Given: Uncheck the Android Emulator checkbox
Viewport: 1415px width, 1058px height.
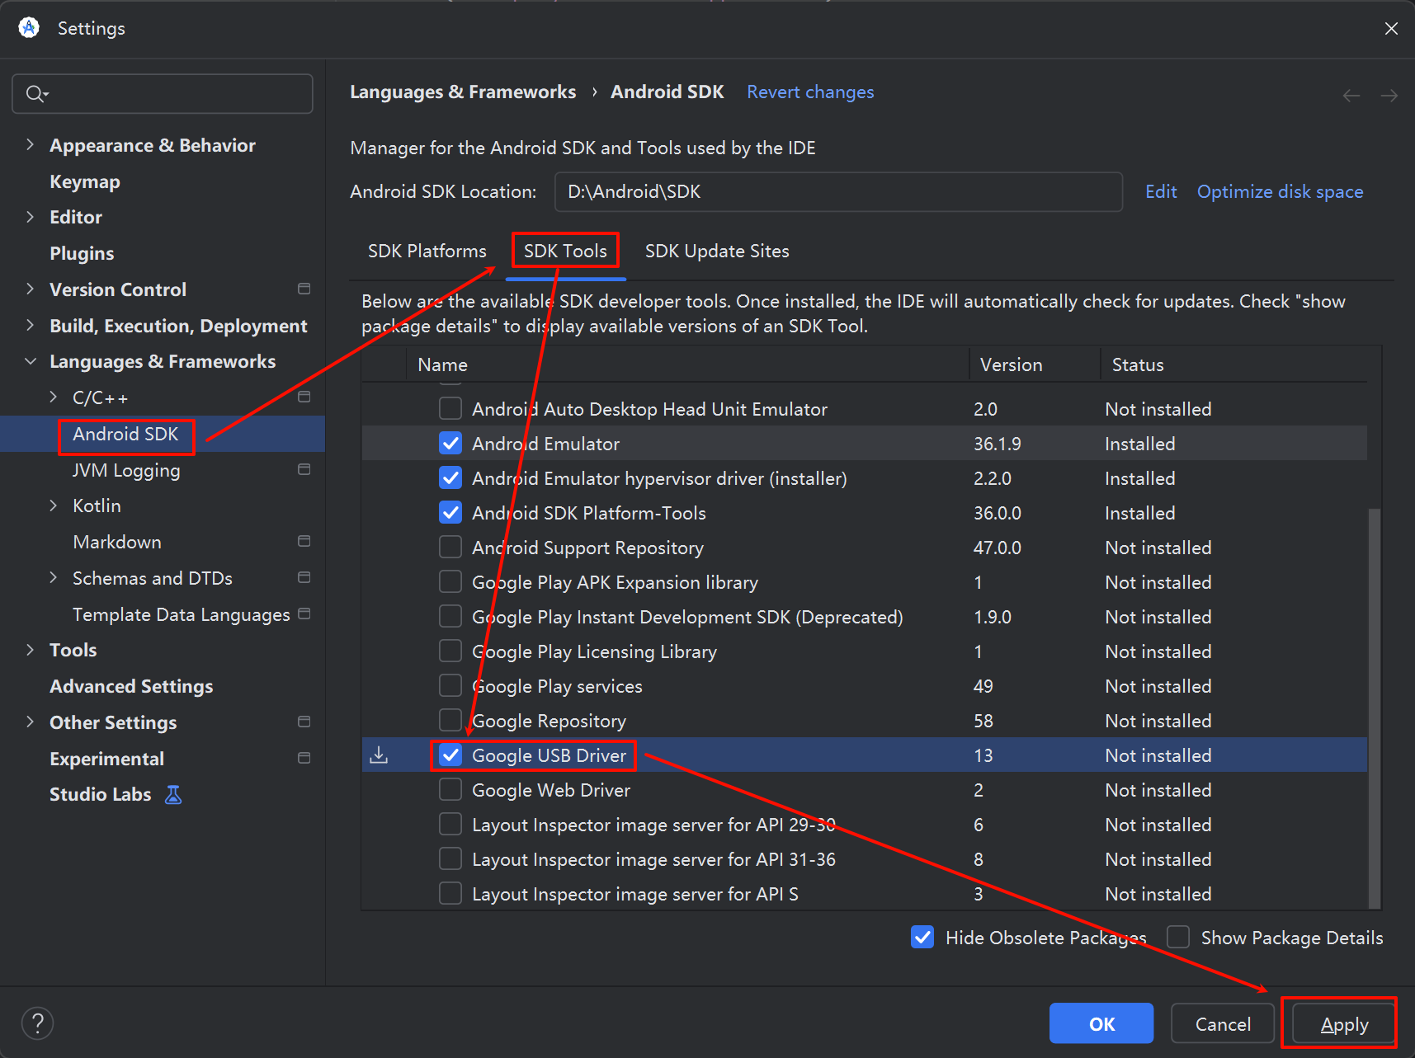Looking at the screenshot, I should pos(450,443).
